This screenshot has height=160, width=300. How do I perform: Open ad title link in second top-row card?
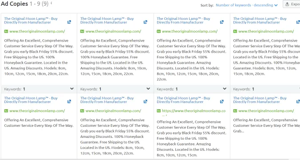(107, 20)
